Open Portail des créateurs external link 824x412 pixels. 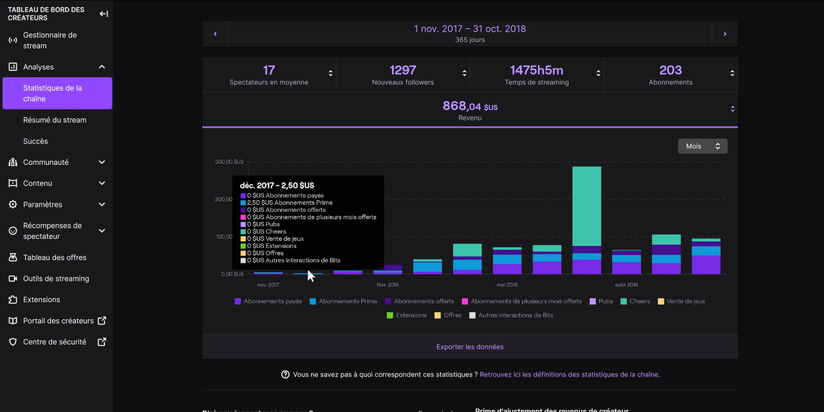click(x=102, y=321)
